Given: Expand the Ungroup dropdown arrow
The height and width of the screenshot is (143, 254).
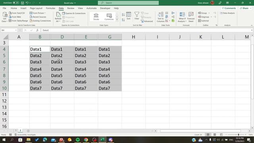Looking at the screenshot, I should point(211,17).
